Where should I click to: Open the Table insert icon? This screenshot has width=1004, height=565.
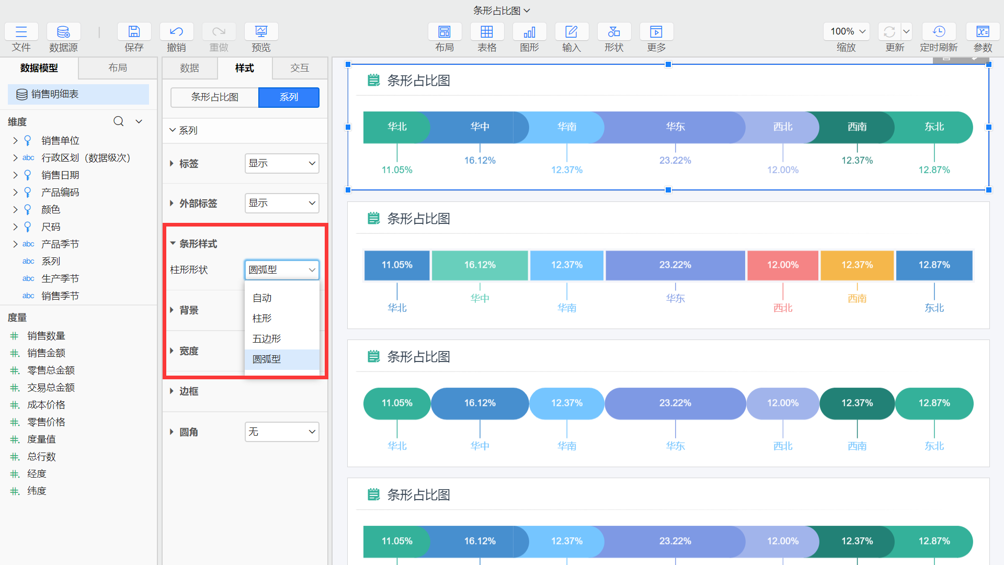(x=486, y=32)
